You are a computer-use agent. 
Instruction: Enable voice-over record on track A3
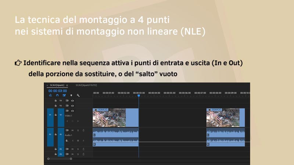click(x=83, y=154)
